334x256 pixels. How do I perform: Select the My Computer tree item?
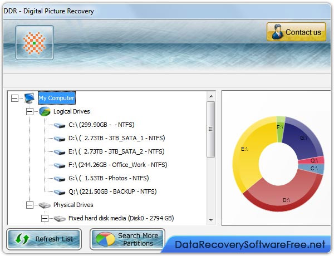(x=56, y=98)
